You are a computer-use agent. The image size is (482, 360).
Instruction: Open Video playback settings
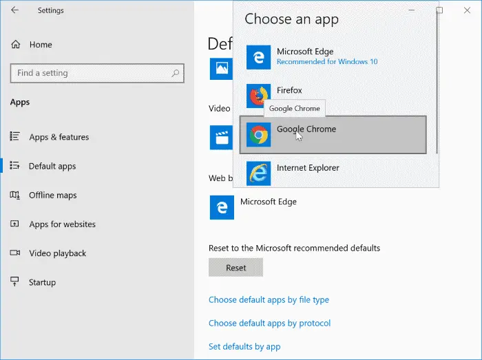point(57,253)
